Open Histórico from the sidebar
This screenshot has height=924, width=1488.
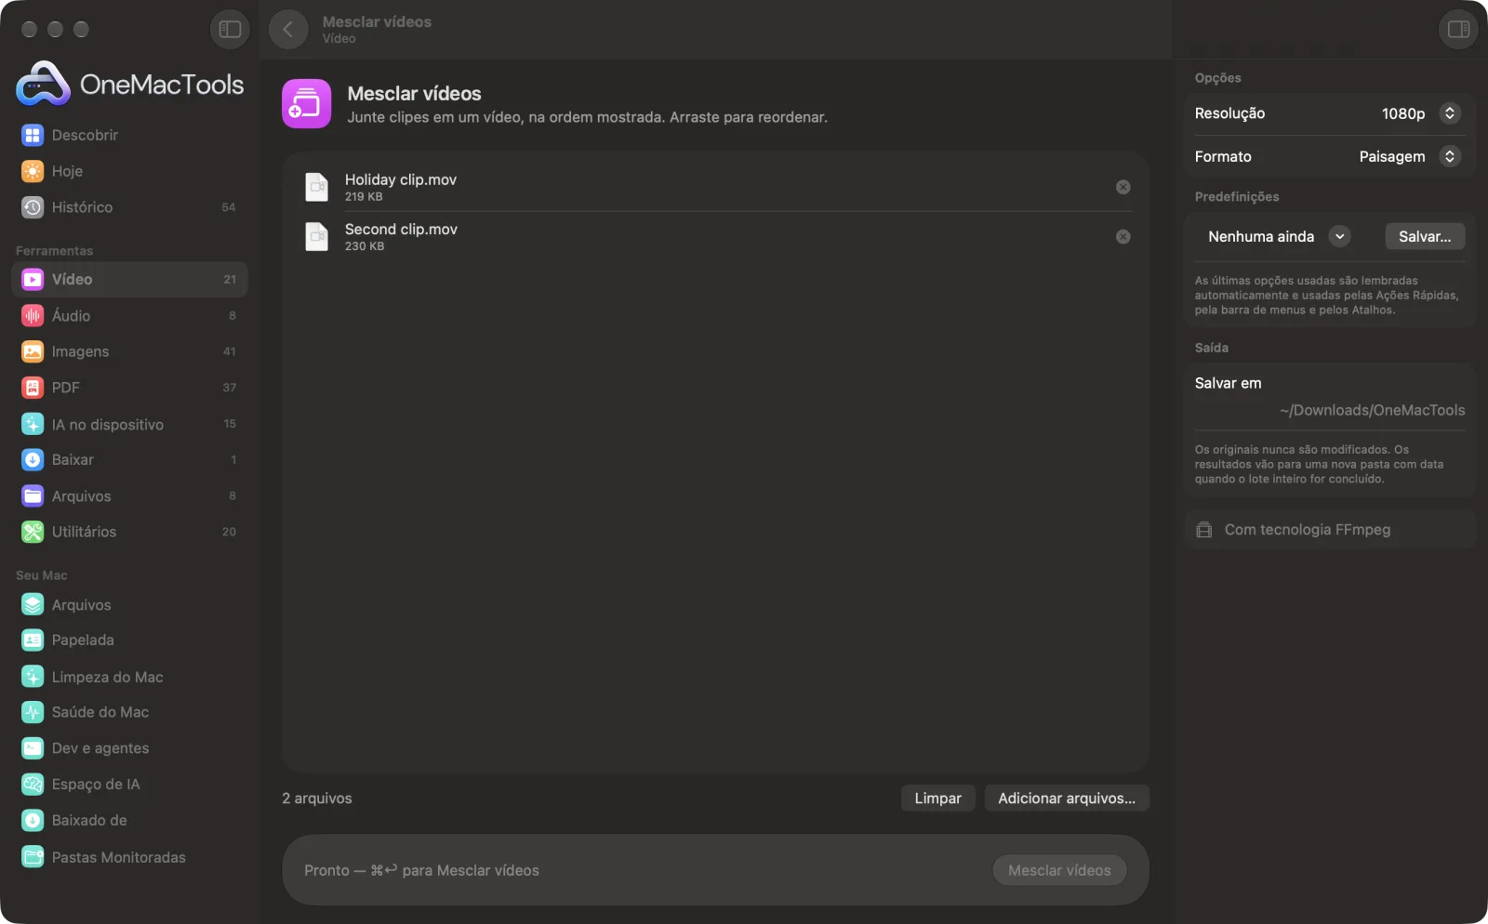tap(129, 207)
